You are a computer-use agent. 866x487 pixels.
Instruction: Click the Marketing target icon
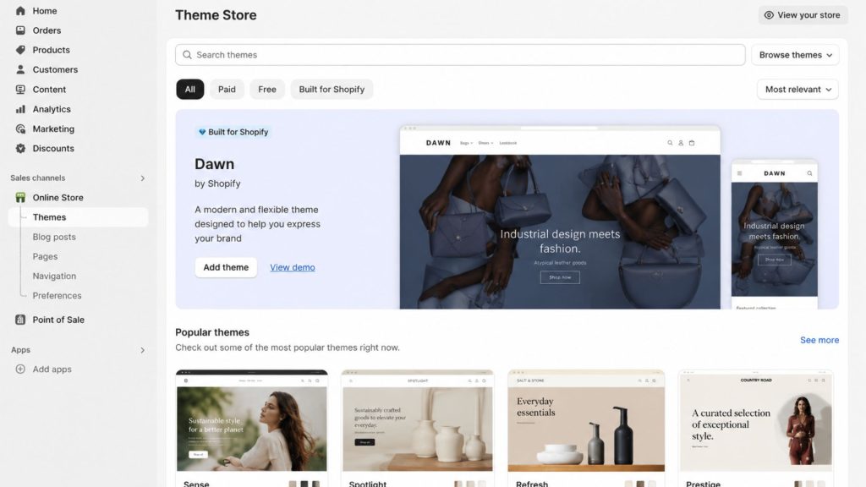coord(20,129)
